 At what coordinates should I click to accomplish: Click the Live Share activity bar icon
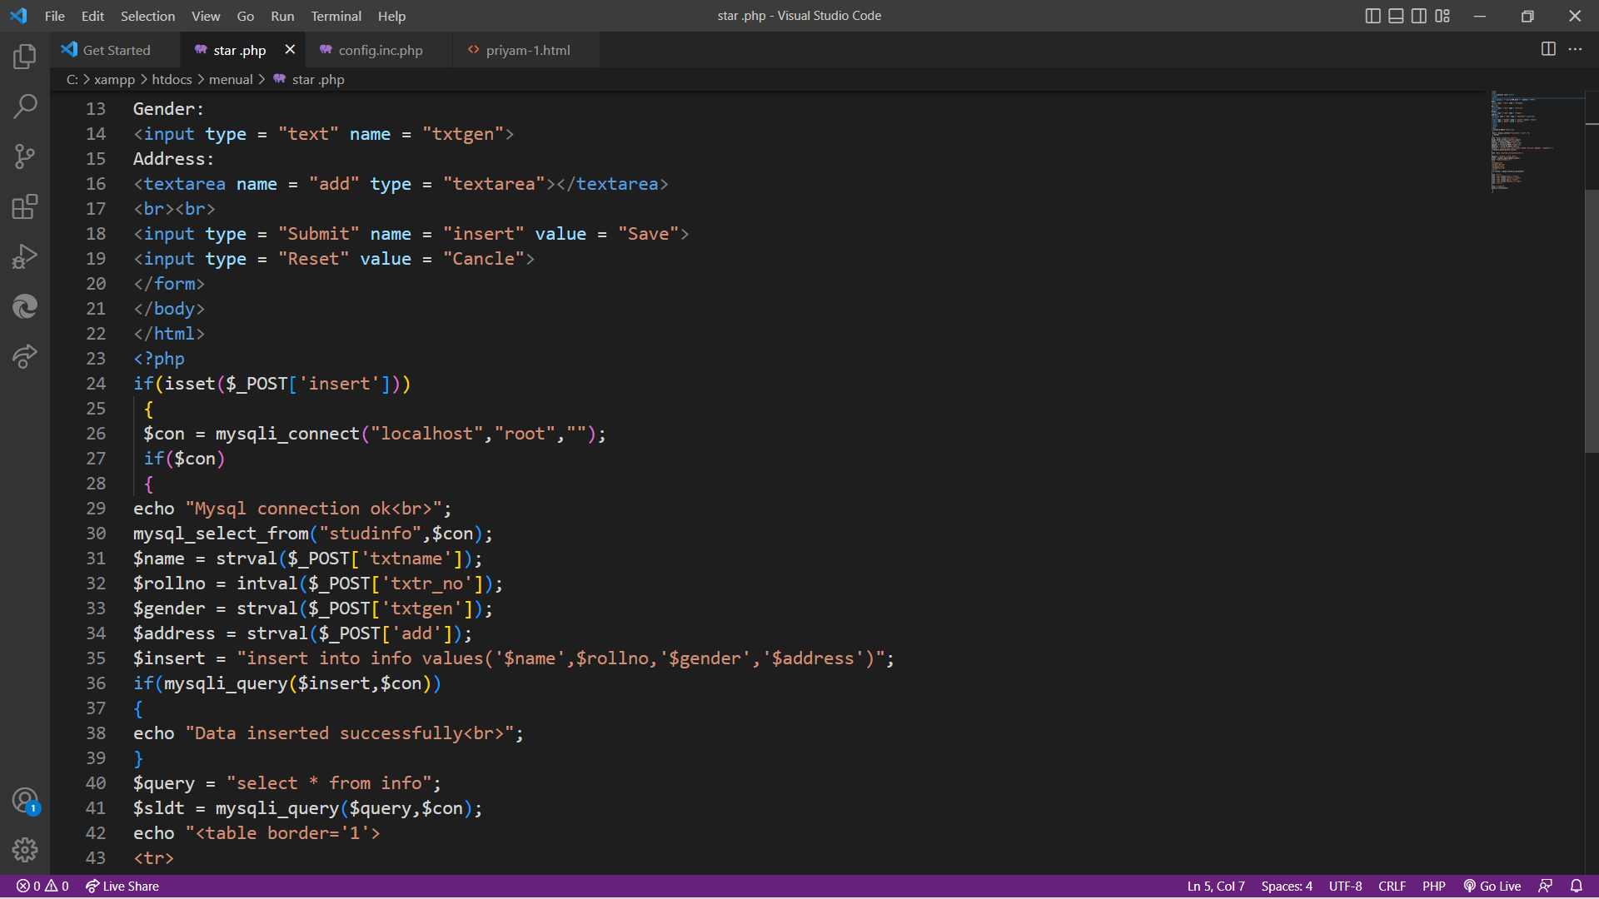pos(25,356)
